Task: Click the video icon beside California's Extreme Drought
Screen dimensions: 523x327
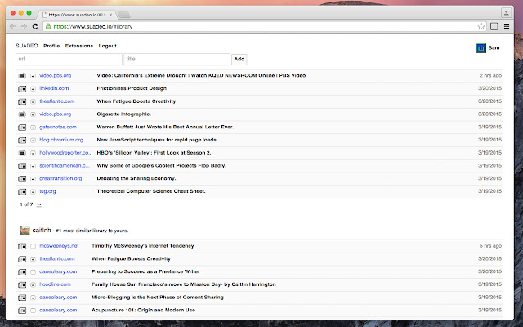Action: (22, 76)
